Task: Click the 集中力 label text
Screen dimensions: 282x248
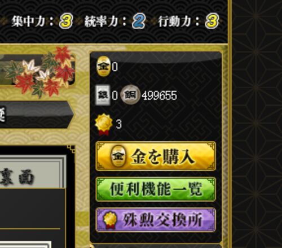Action: coord(29,21)
